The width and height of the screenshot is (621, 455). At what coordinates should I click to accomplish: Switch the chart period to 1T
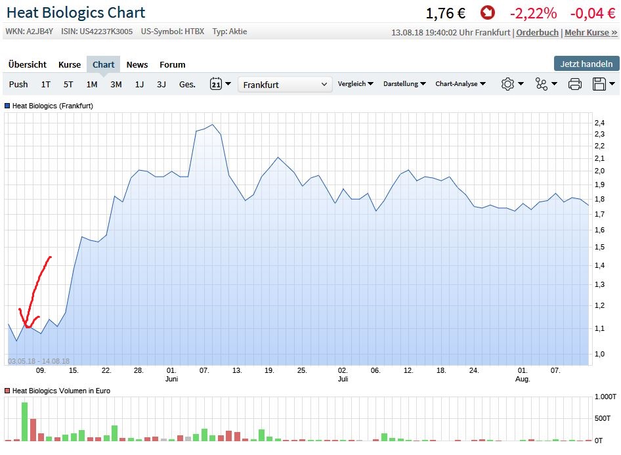pos(45,84)
